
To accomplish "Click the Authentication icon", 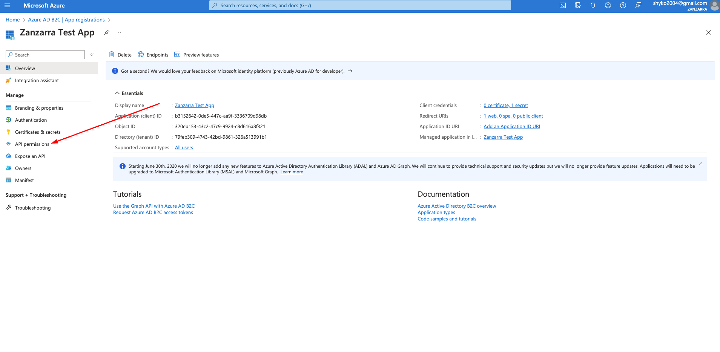I will click(x=8, y=120).
